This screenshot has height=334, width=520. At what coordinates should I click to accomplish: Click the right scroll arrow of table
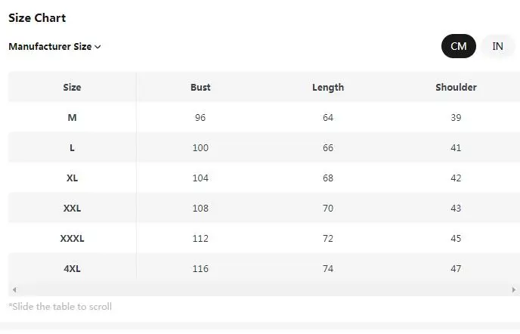(515, 290)
